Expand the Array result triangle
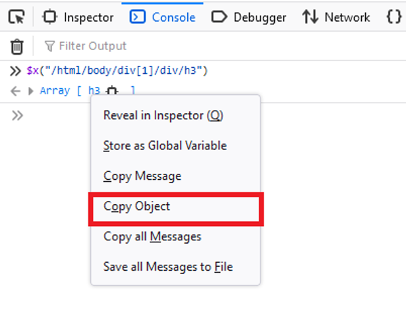The image size is (406, 328). pos(30,91)
